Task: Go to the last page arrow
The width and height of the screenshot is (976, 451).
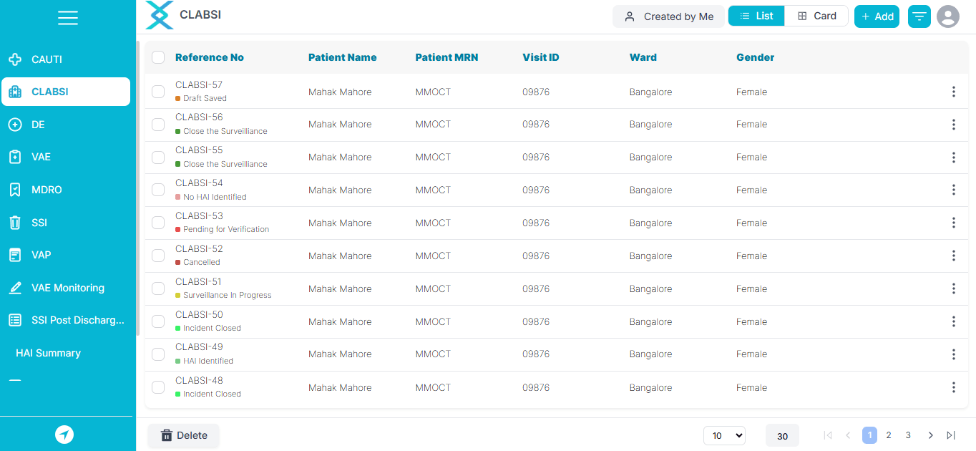Action: tap(951, 435)
